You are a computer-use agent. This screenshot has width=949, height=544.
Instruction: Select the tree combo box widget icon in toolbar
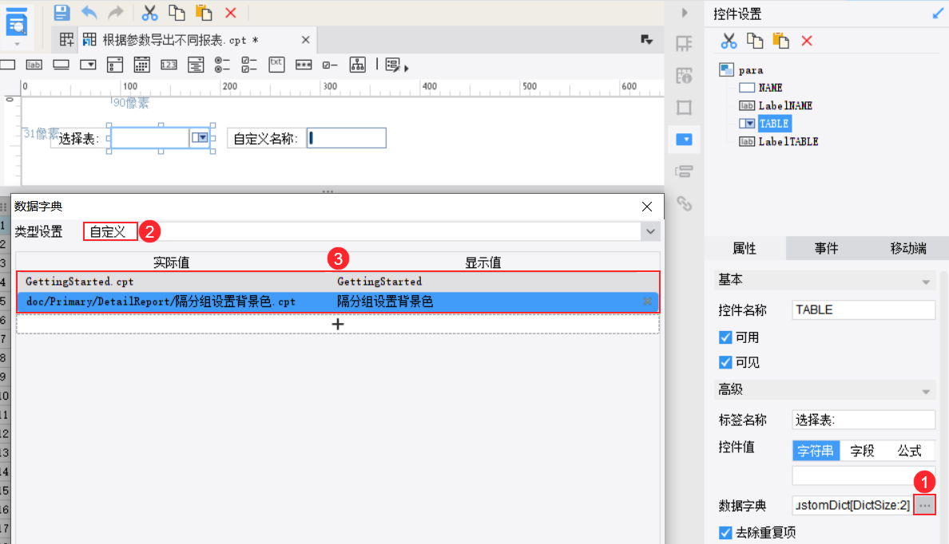click(196, 65)
